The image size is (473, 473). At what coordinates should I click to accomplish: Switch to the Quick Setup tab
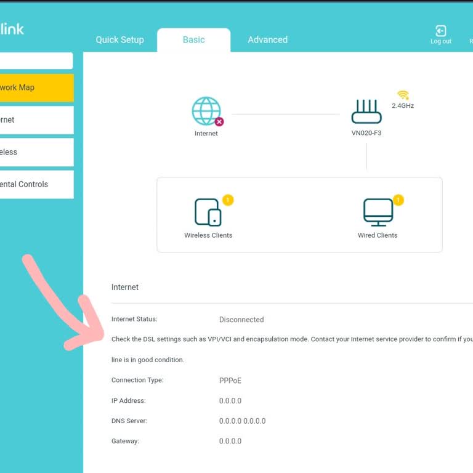tap(119, 40)
